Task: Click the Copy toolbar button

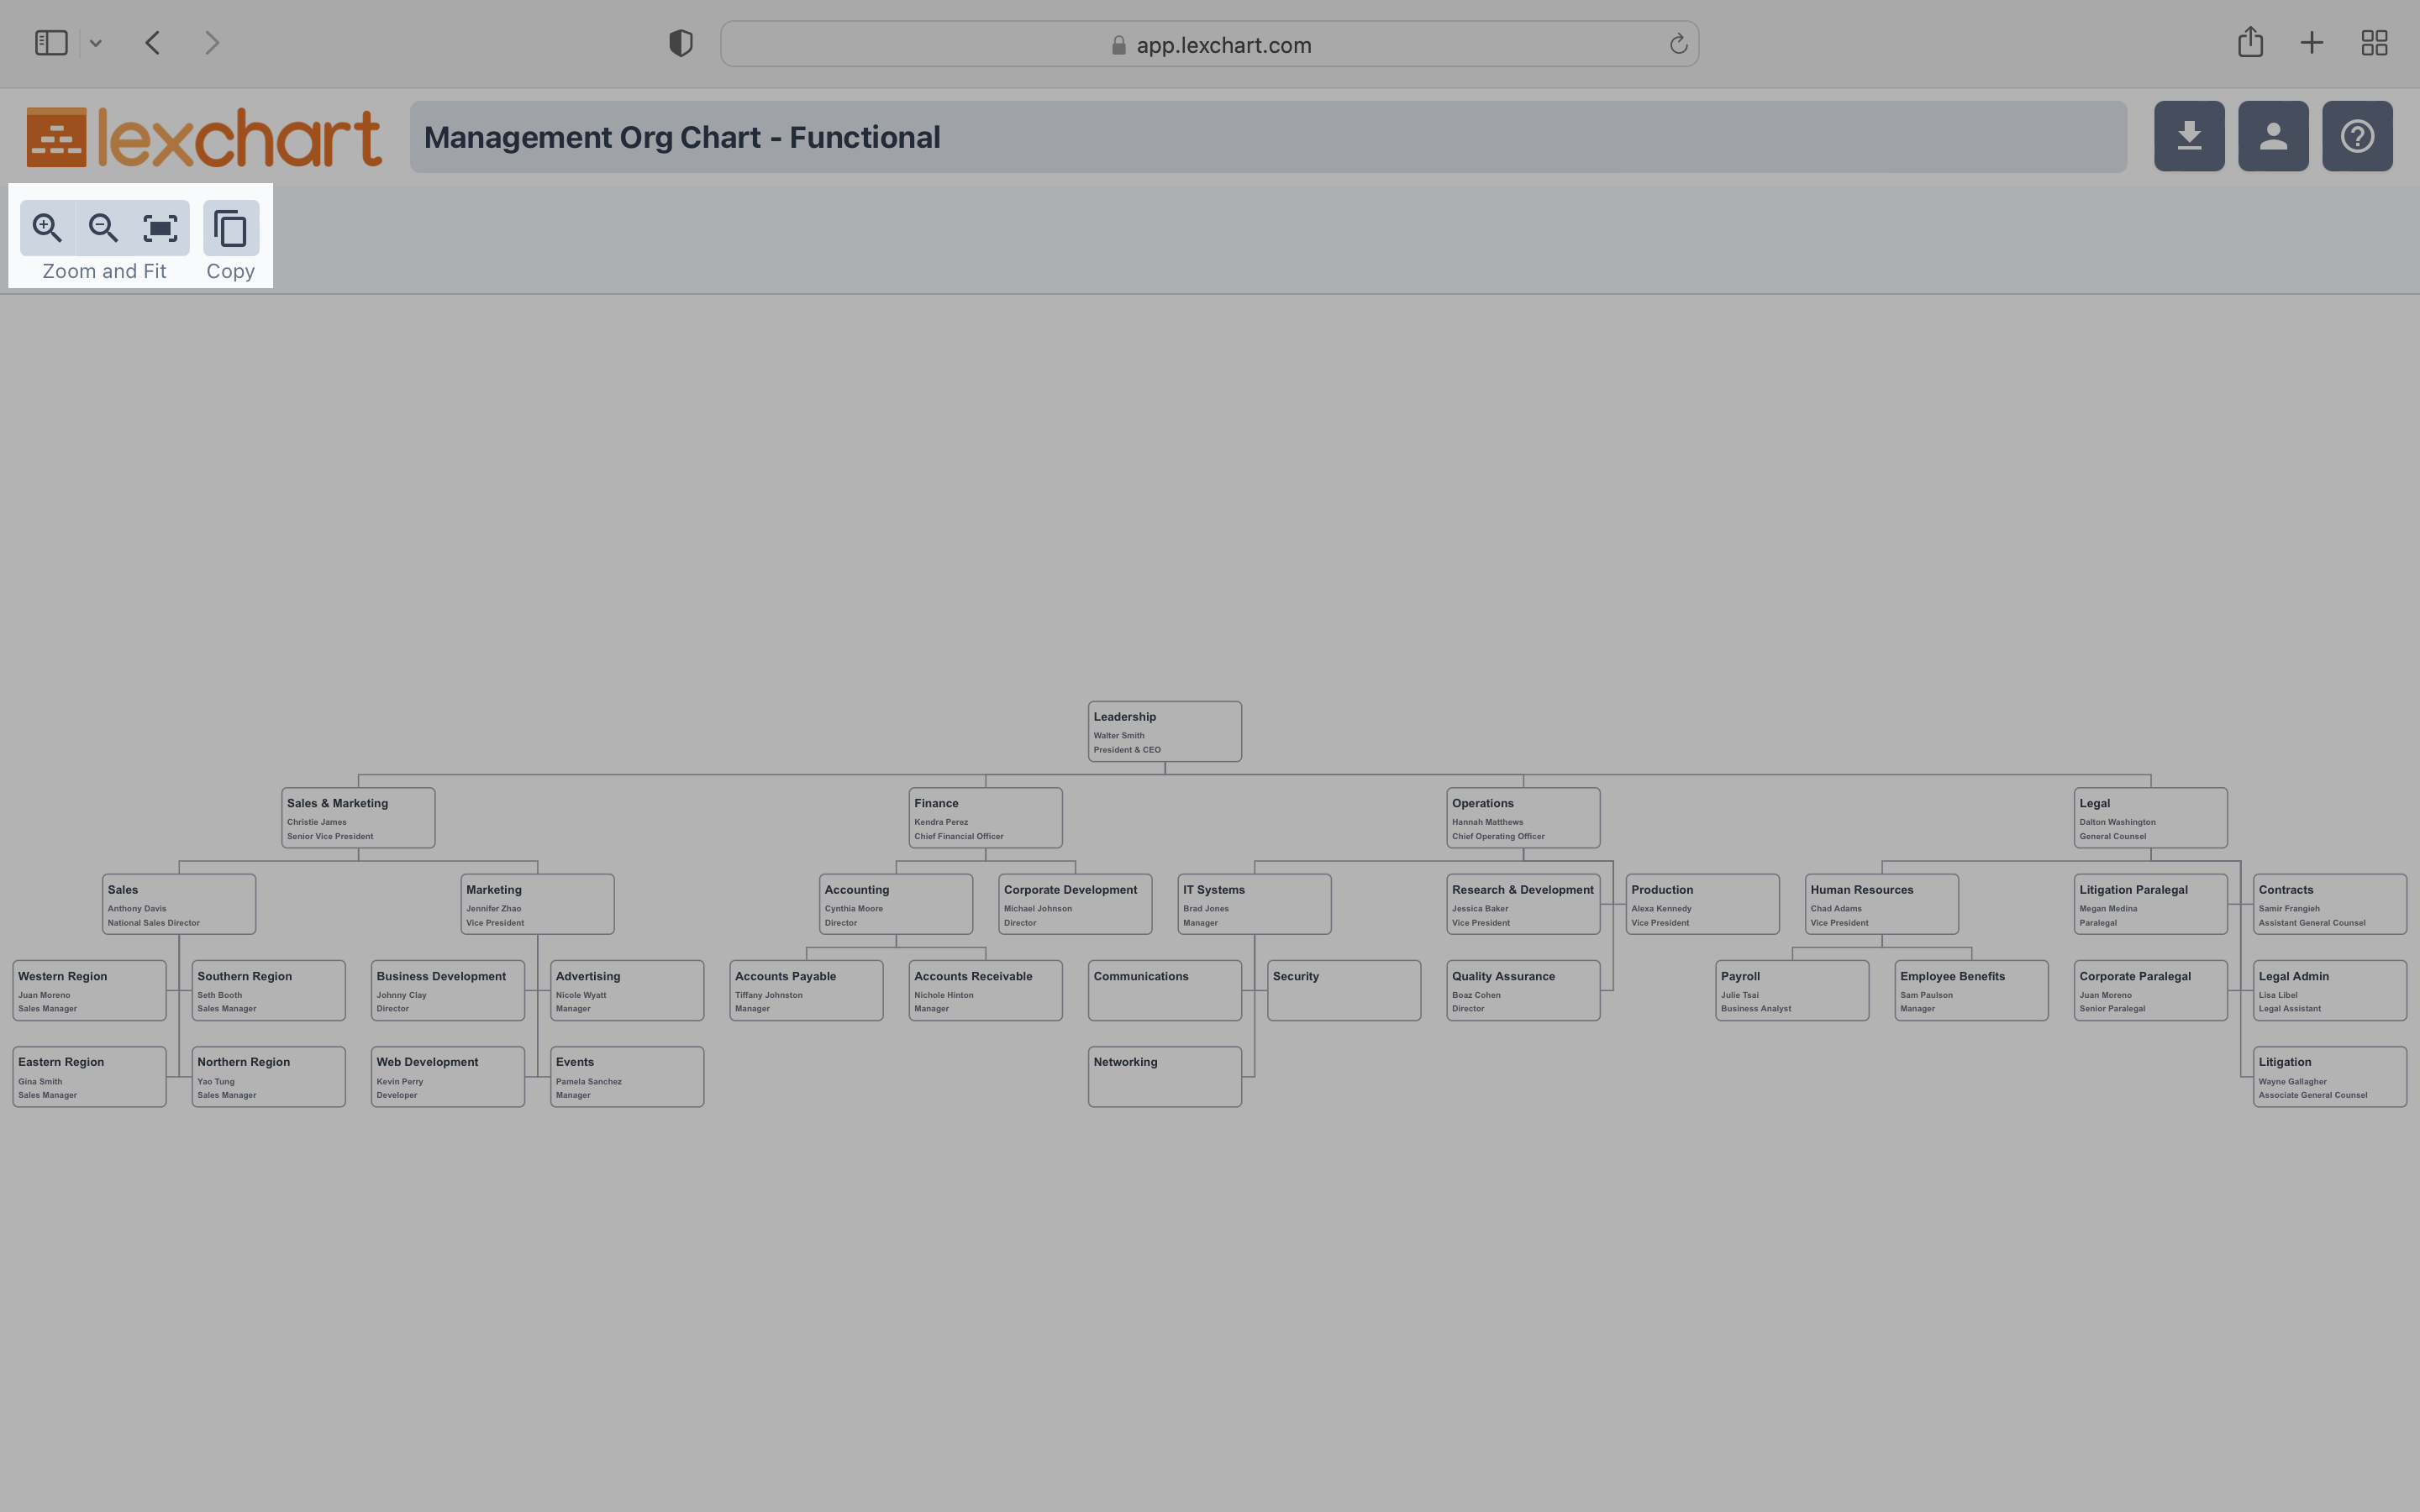Action: 229,227
